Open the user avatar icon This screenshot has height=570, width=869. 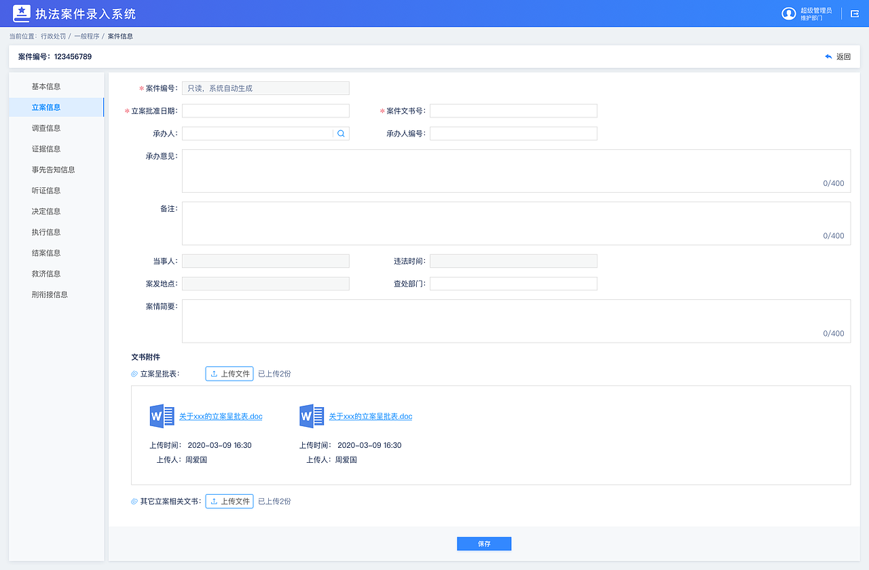point(788,14)
